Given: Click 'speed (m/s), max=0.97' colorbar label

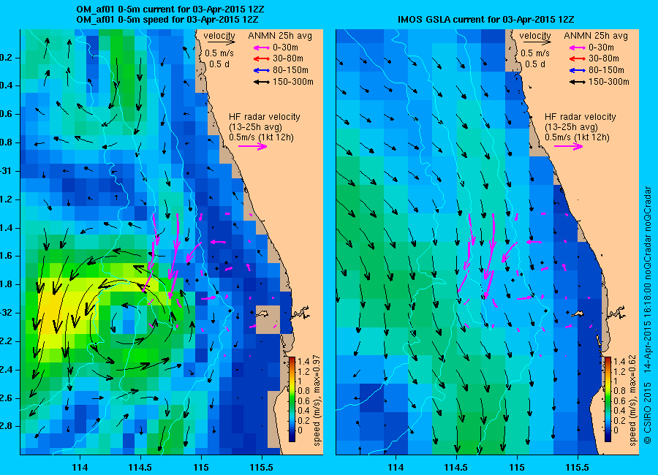Looking at the screenshot, I should point(317,400).
